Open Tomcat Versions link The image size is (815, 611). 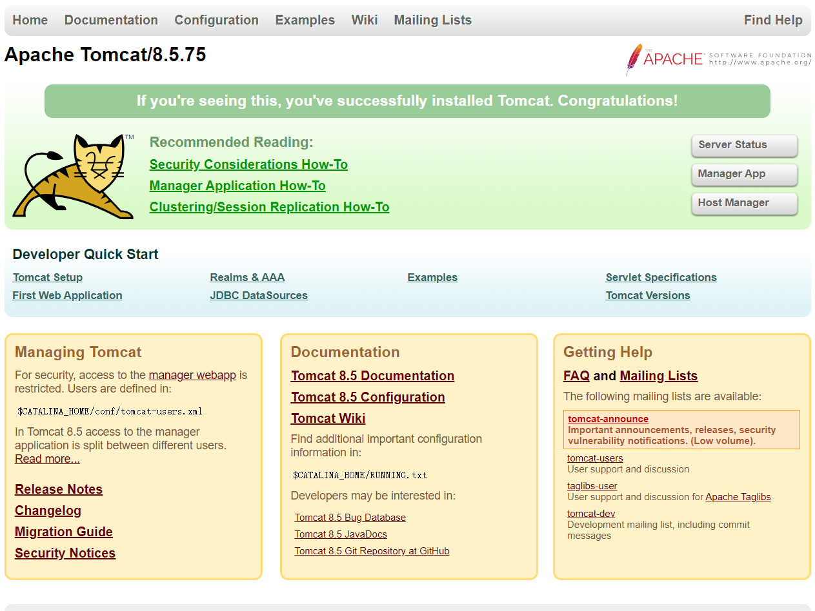click(x=648, y=295)
